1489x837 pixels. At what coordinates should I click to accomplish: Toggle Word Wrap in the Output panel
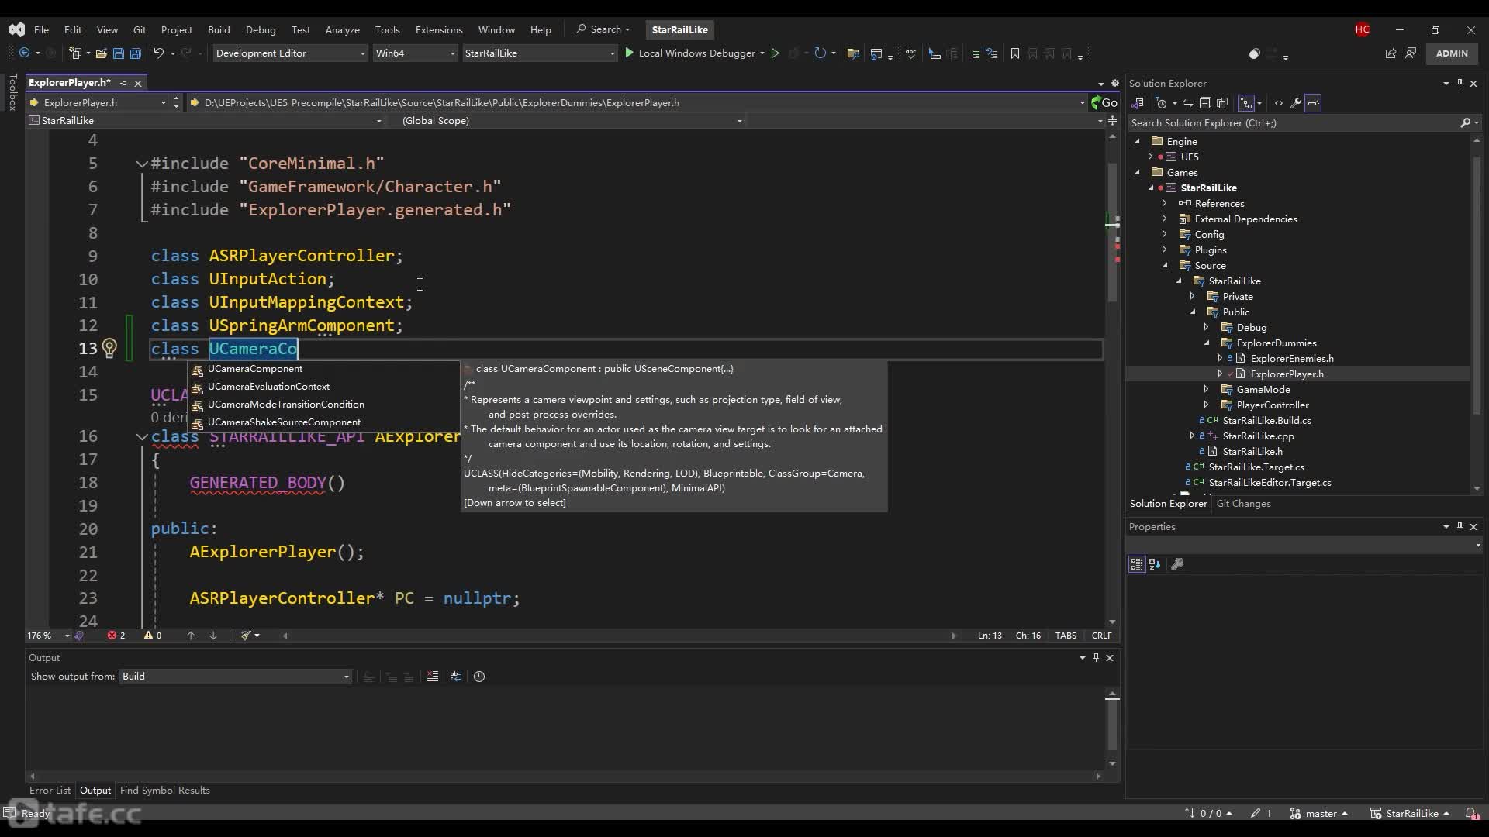click(x=456, y=677)
